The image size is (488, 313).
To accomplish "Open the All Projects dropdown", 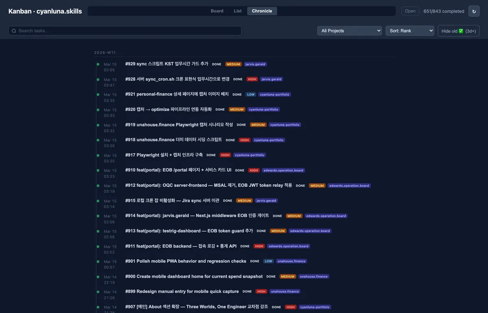I will point(349,31).
